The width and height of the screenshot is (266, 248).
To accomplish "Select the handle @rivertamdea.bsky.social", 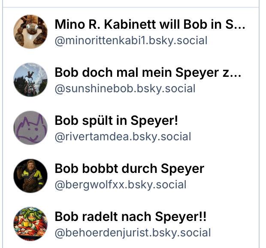I will pyautogui.click(x=123, y=137).
